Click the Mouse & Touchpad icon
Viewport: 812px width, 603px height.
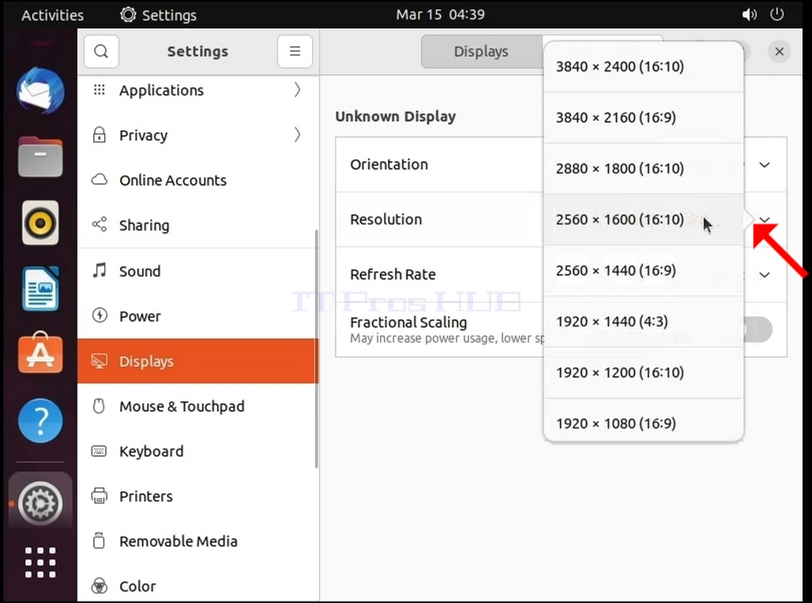(x=99, y=405)
